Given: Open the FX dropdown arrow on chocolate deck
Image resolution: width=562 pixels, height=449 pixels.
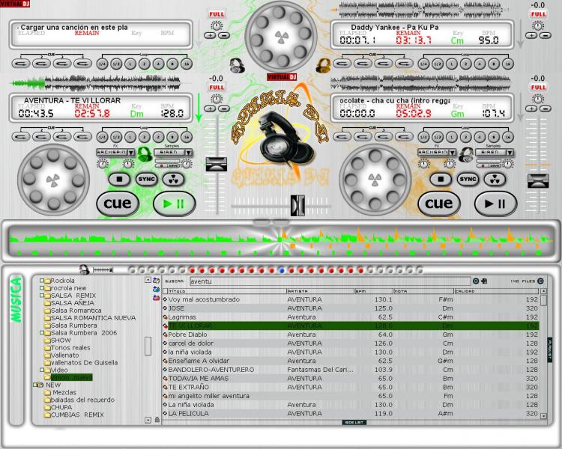Looking at the screenshot, I should tap(453, 152).
